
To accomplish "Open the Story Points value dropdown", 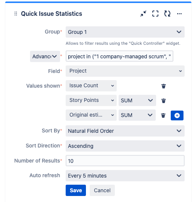I will click(91, 100).
